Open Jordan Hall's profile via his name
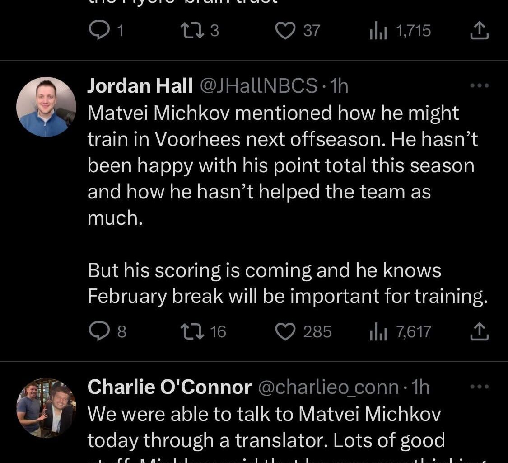The image size is (508, 463). point(140,85)
